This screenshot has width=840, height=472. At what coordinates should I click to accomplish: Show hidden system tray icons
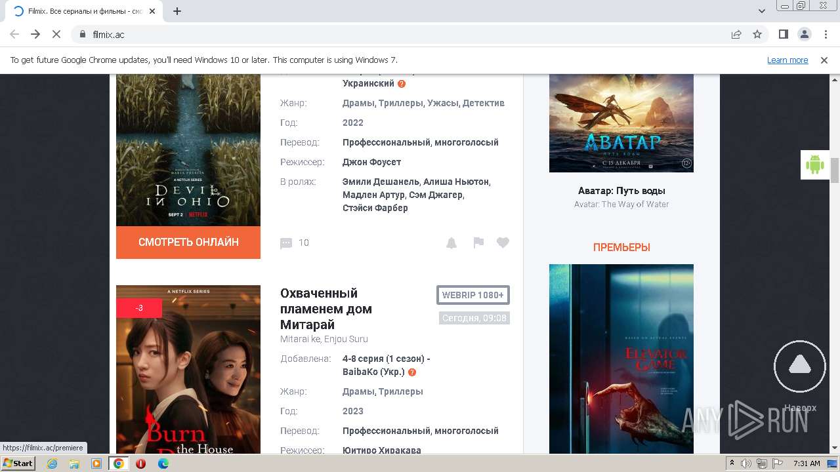tap(732, 463)
